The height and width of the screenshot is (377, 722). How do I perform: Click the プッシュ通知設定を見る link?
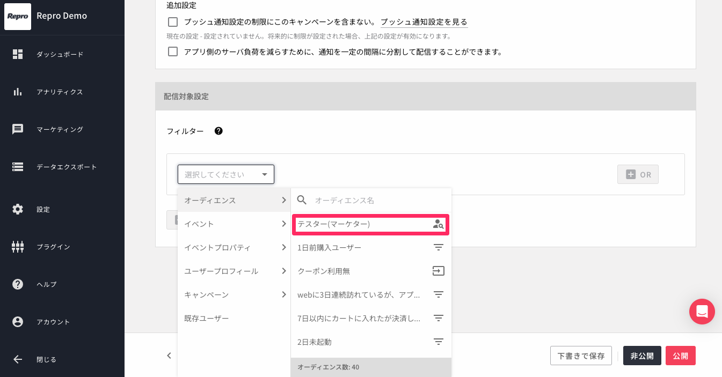(424, 22)
